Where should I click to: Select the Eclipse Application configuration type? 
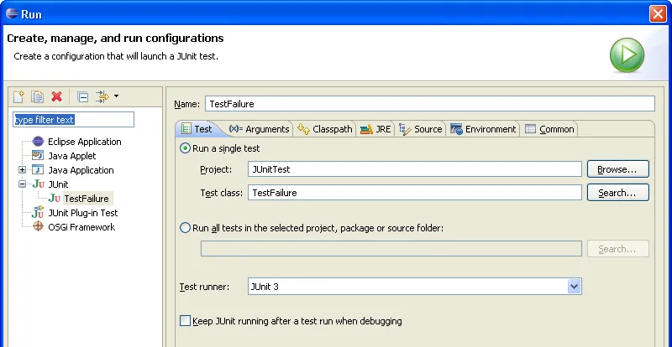85,142
